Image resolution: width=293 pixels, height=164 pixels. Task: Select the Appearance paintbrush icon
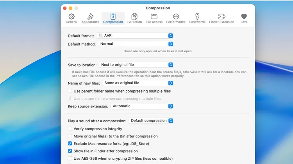click(x=90, y=16)
